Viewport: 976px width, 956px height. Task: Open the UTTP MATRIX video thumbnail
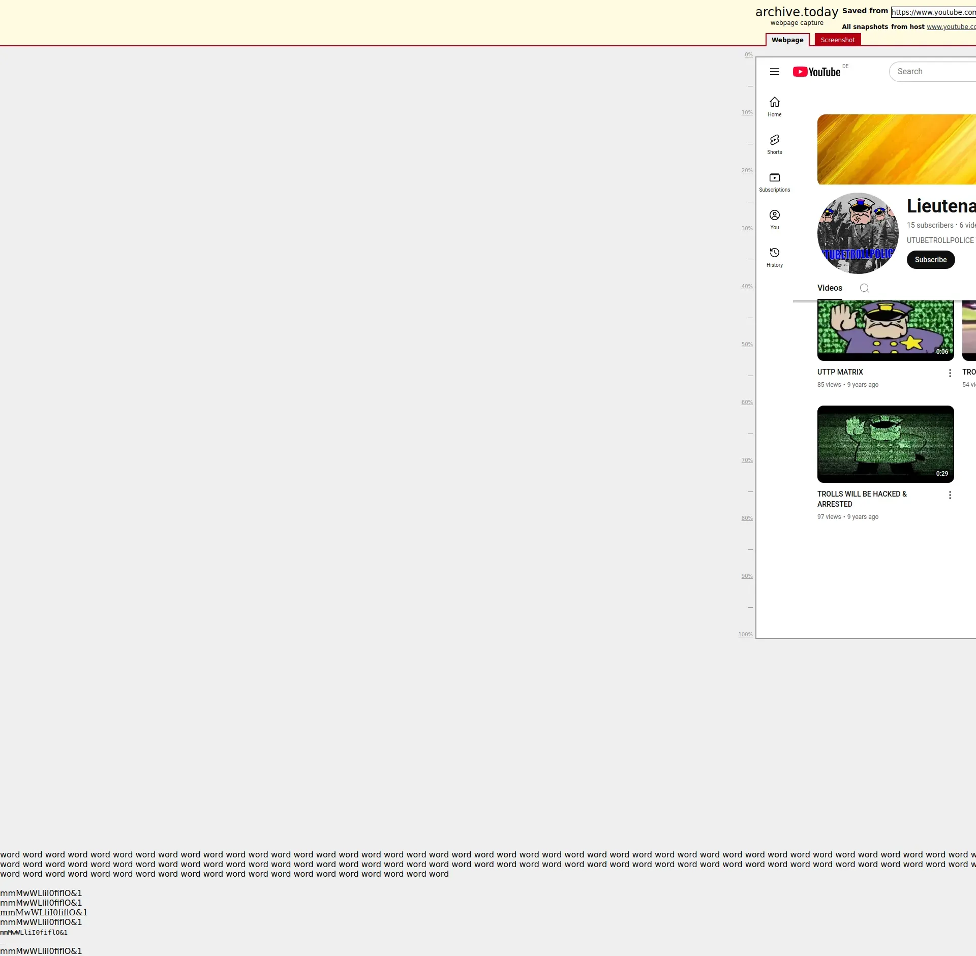point(885,329)
